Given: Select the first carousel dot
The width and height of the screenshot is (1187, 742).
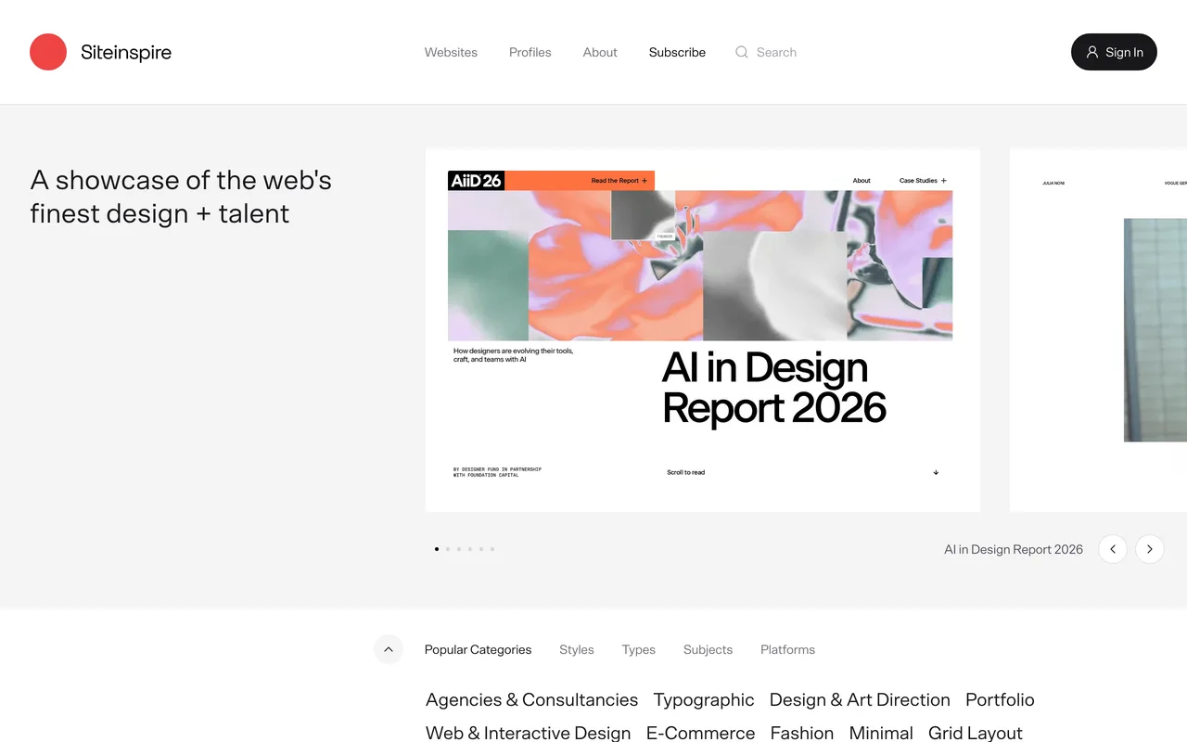Looking at the screenshot, I should [x=437, y=549].
